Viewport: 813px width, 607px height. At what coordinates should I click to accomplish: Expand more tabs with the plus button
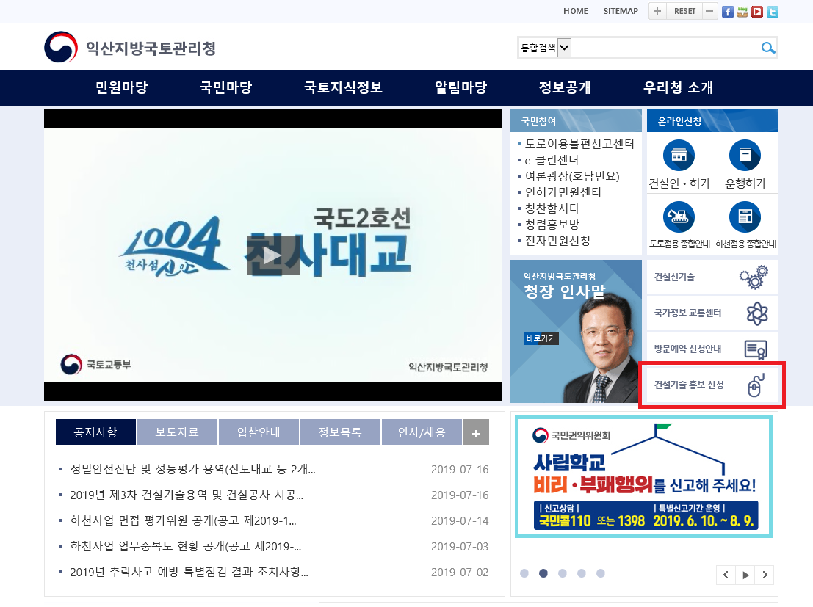pyautogui.click(x=476, y=433)
